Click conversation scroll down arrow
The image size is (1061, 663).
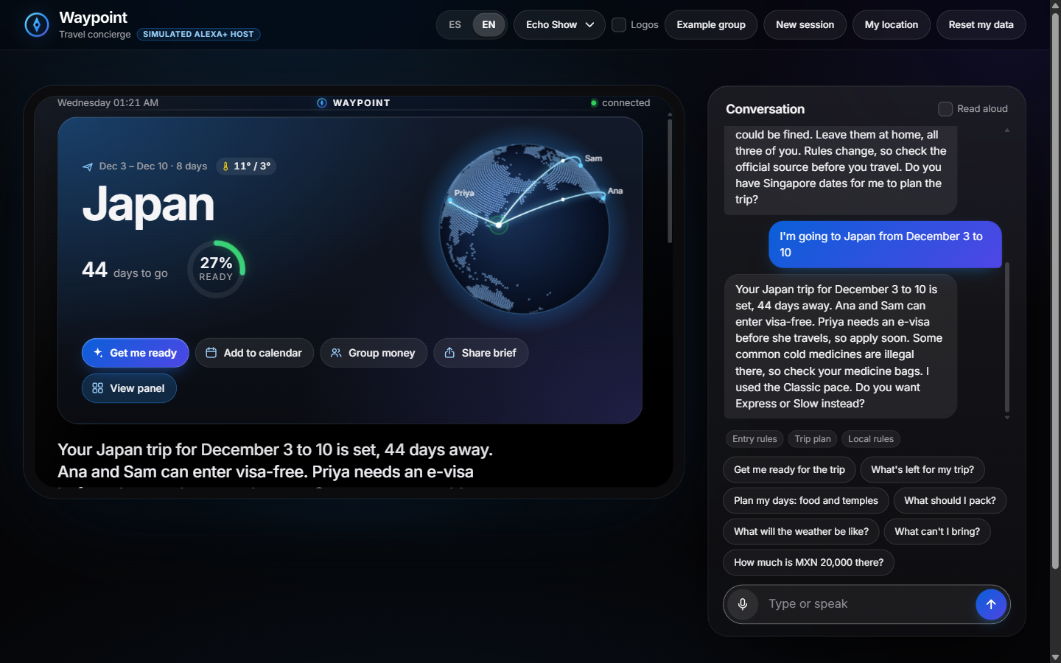1007,418
